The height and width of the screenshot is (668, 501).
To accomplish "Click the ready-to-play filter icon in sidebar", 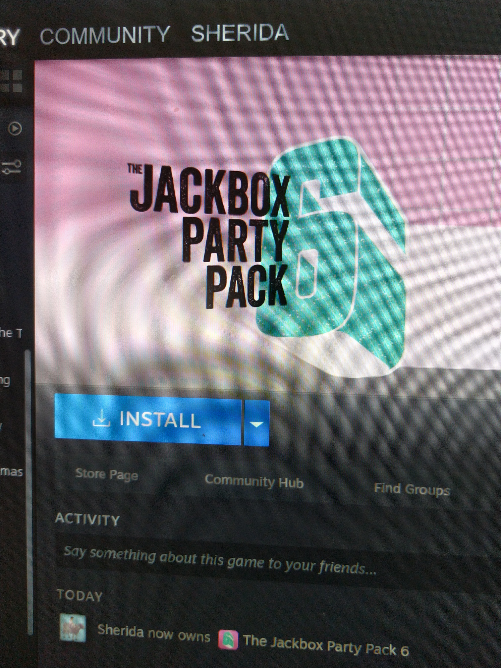I will coord(15,129).
